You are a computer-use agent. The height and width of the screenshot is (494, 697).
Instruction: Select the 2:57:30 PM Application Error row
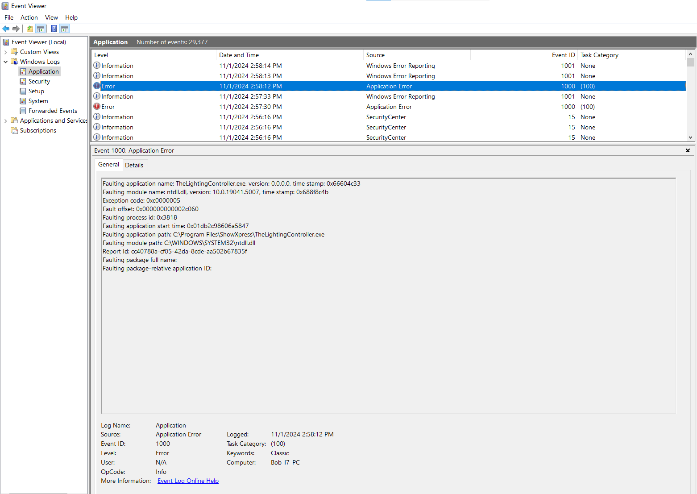click(388, 107)
